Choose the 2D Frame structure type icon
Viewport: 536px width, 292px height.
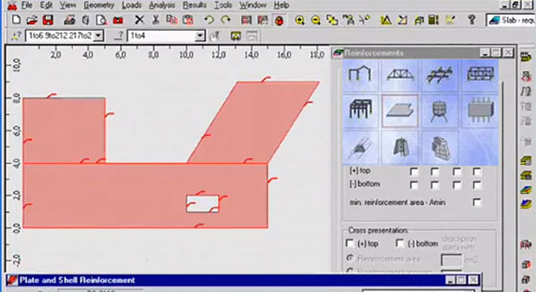[360, 74]
